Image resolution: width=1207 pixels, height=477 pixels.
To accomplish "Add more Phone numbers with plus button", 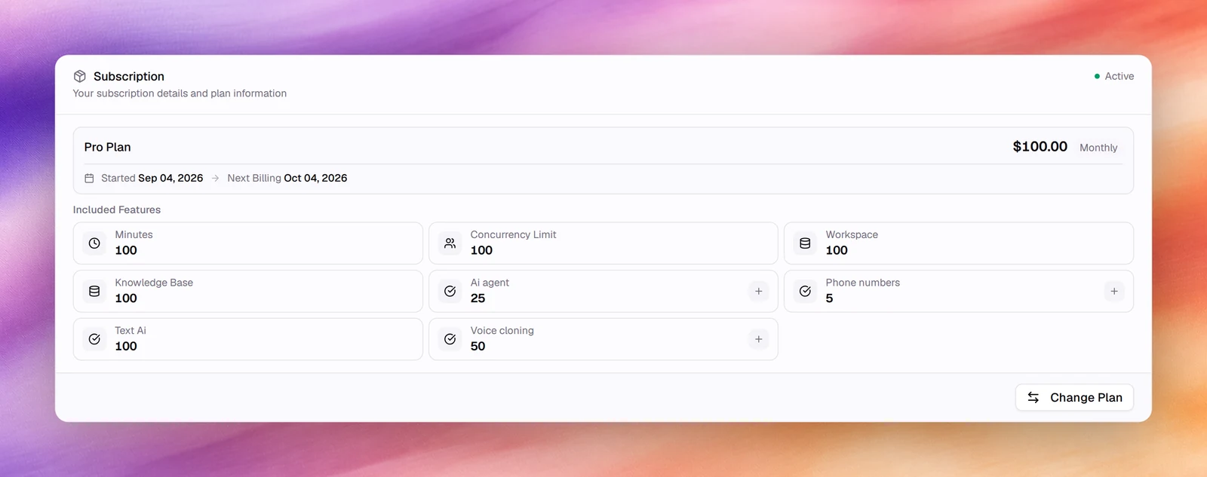I will [x=1114, y=291].
